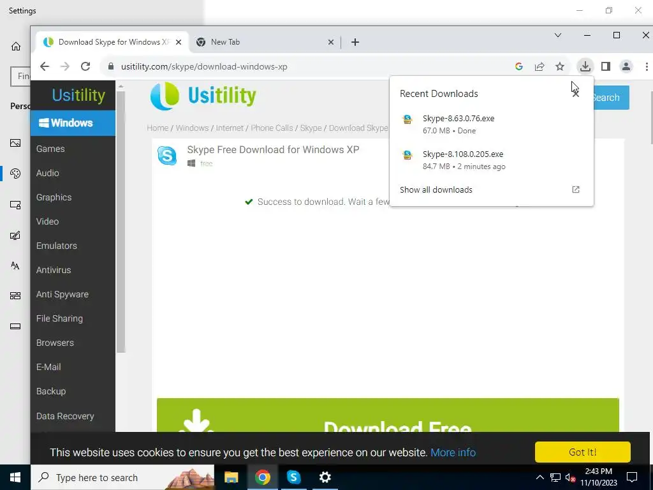
Task: Open the Data Recovery category
Action: (65, 416)
